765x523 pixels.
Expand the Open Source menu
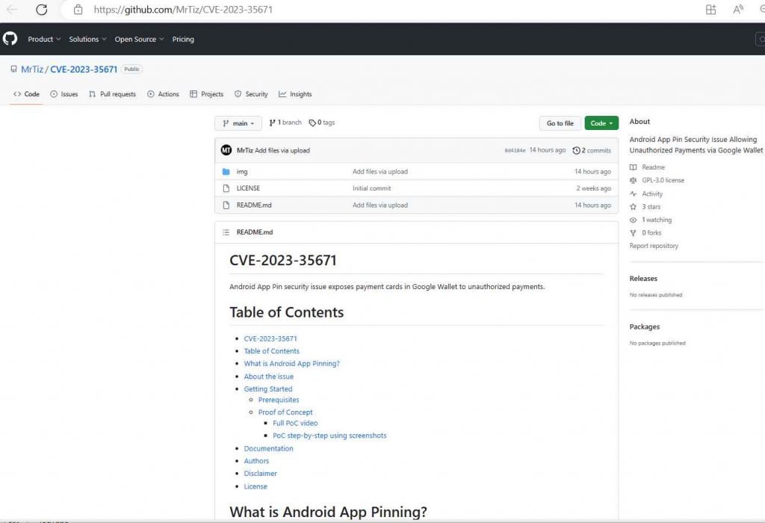coord(139,39)
